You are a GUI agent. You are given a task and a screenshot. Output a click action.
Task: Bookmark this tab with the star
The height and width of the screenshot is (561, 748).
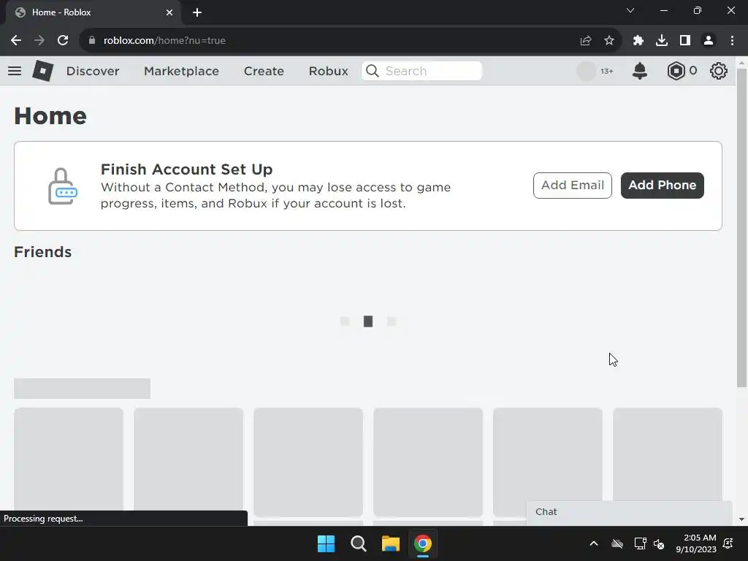click(x=609, y=41)
